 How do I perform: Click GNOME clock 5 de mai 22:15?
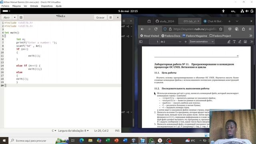128,11
